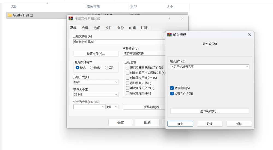Click 帮助 in the 输入密码 dialog
273x150 pixels.
(239, 124)
